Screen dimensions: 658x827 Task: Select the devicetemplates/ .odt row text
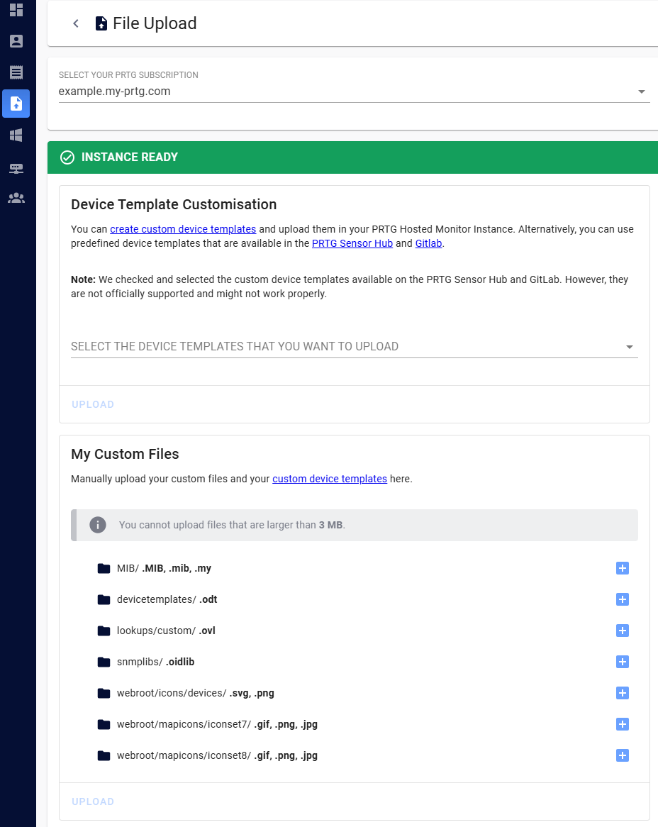[x=167, y=599]
